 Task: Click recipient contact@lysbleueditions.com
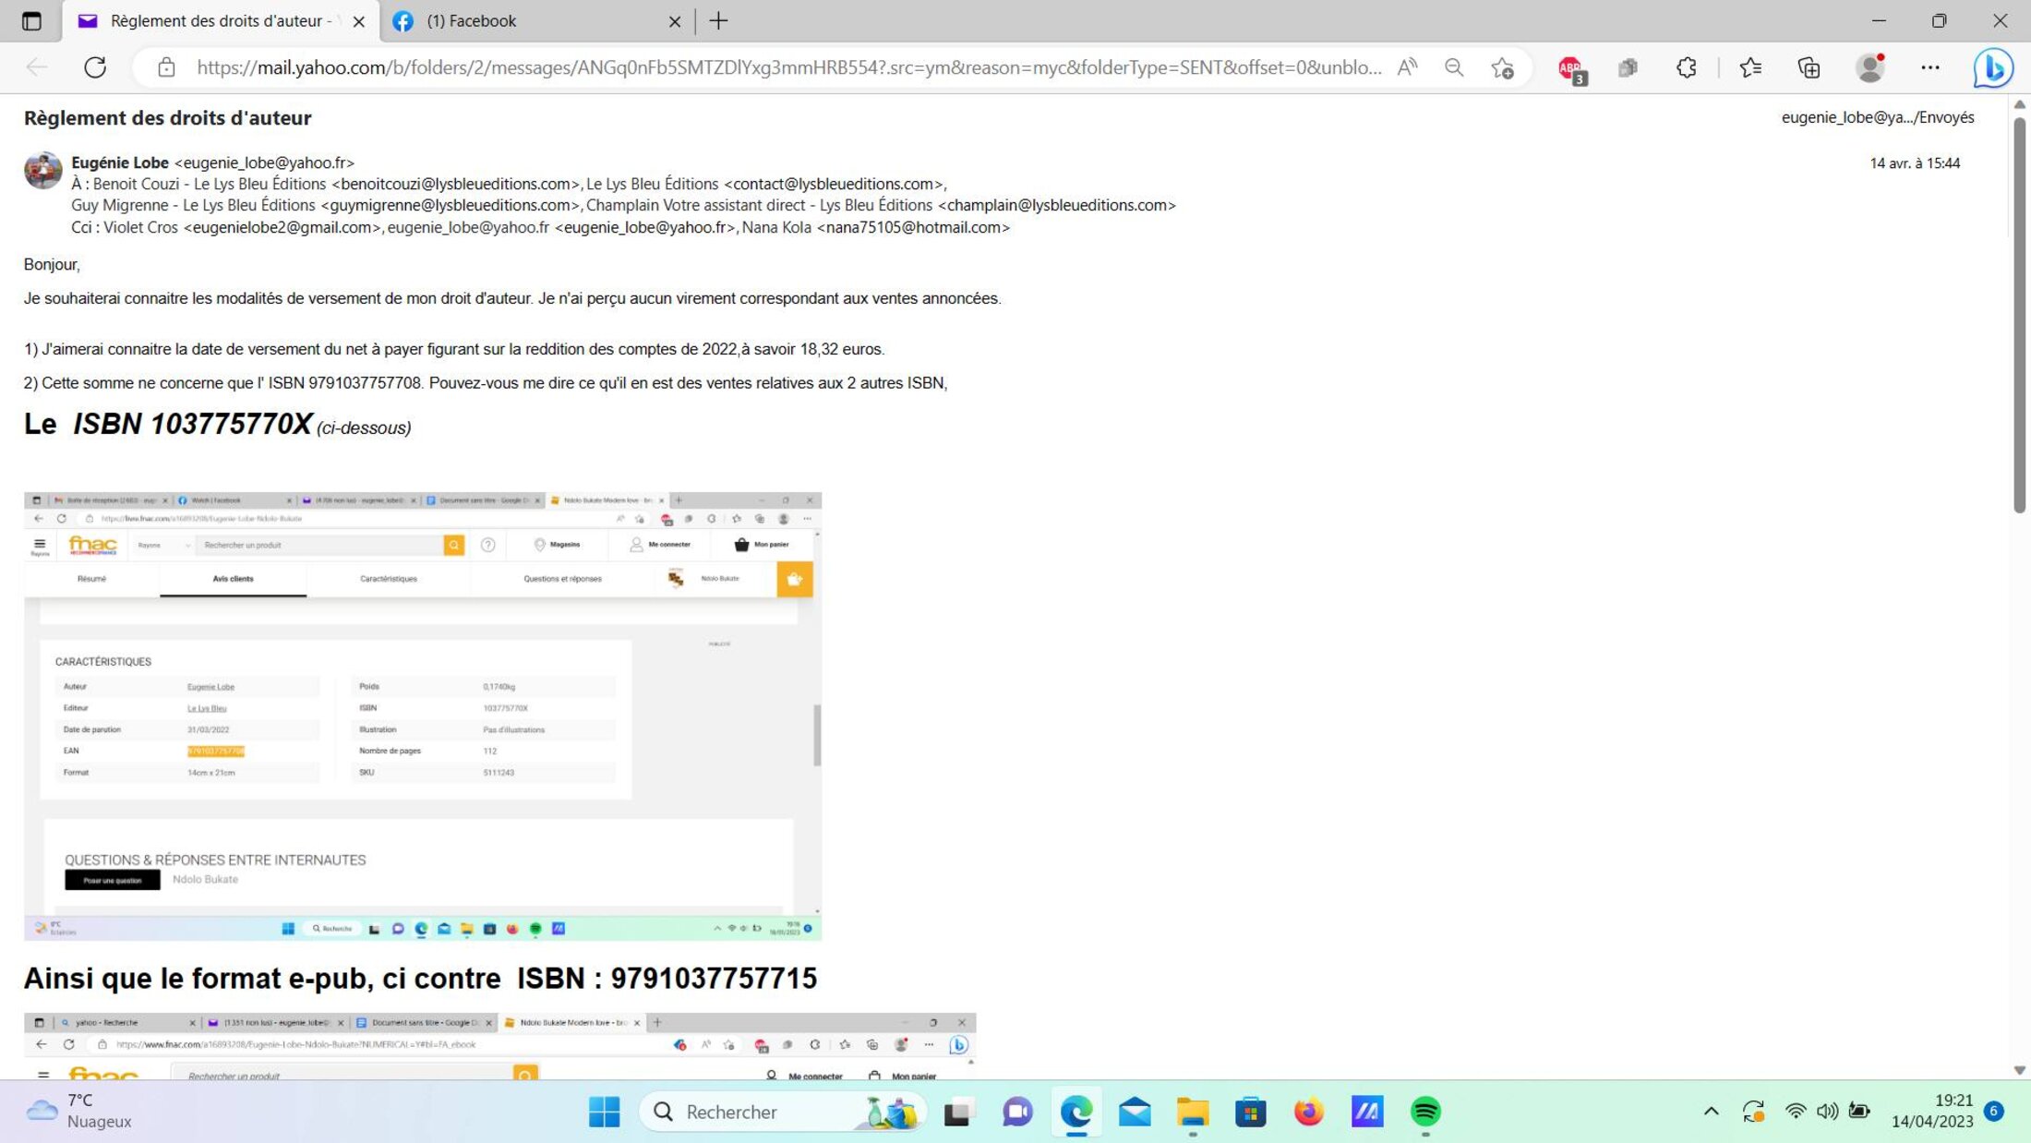834,184
